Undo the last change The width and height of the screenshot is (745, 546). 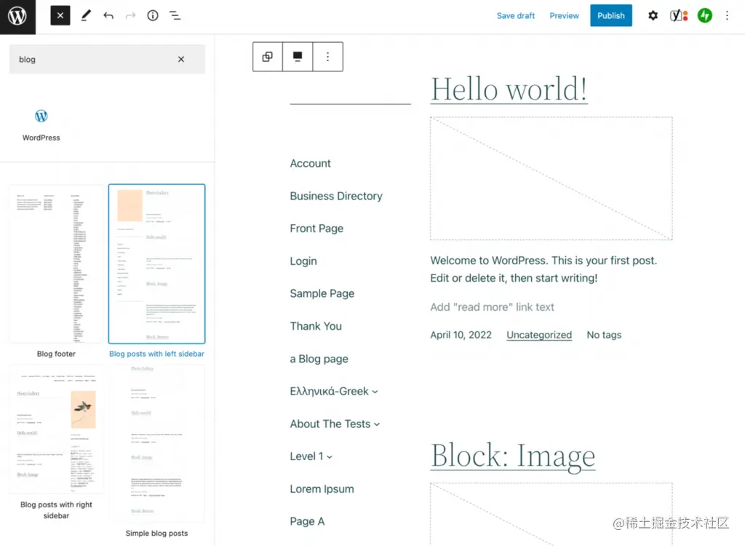108,16
